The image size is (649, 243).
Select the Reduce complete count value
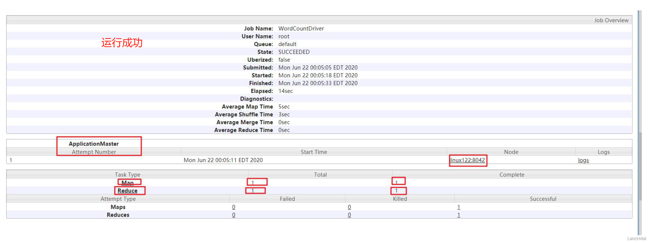tap(396, 190)
